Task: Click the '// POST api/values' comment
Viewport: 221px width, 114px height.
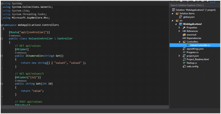Action: click(28, 102)
